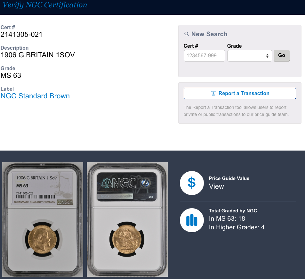Open the NGC Standard Brown label link
Image resolution: width=305 pixels, height=279 pixels.
click(x=35, y=96)
